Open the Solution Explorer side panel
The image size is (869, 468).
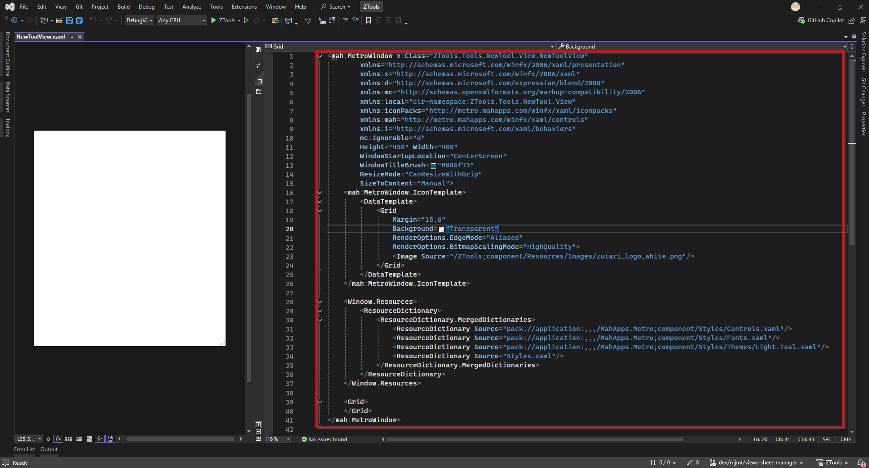point(863,52)
